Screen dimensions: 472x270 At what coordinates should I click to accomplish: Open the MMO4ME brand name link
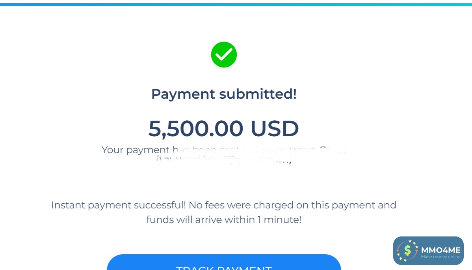[440, 250]
